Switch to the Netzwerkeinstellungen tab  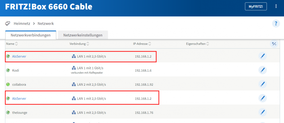tap(83, 35)
